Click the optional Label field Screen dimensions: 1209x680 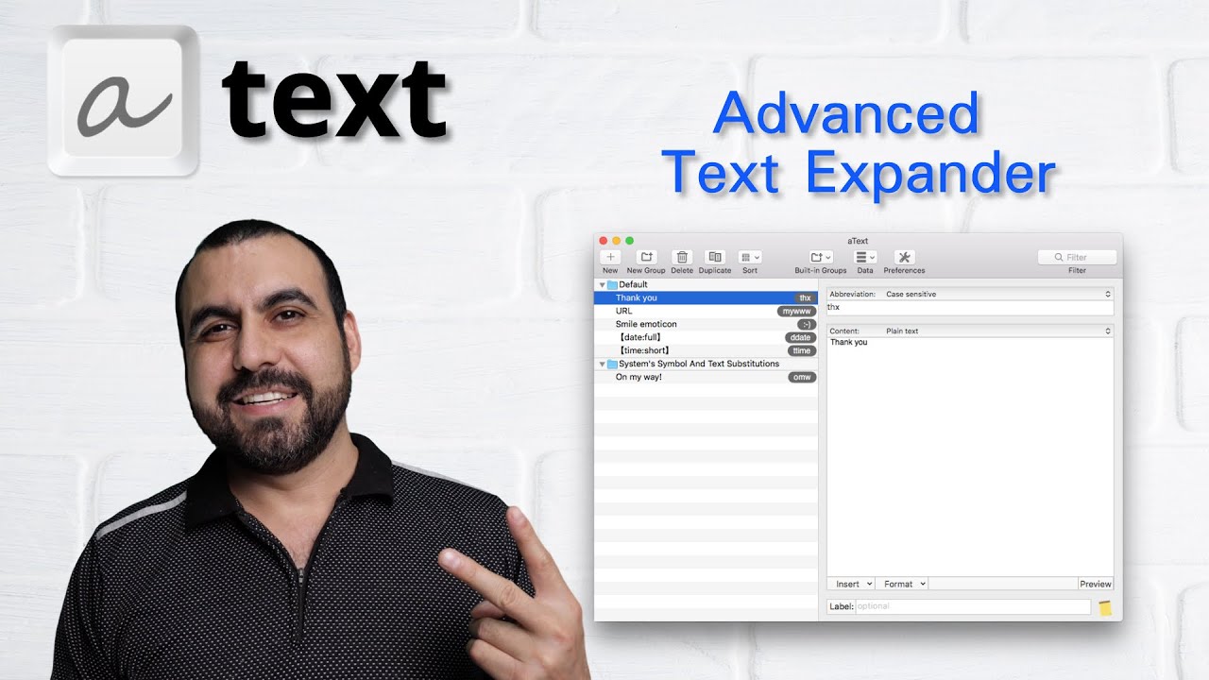(x=973, y=606)
